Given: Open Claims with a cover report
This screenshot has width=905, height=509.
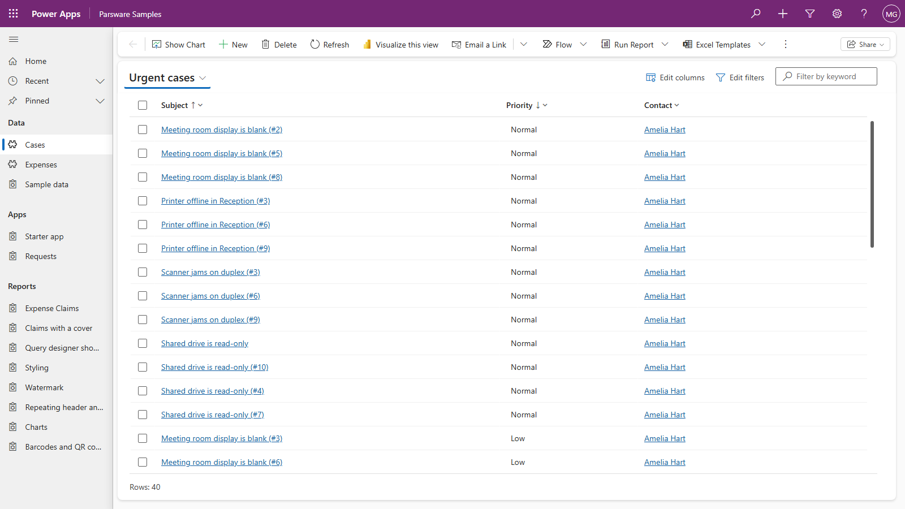Looking at the screenshot, I should pos(57,328).
